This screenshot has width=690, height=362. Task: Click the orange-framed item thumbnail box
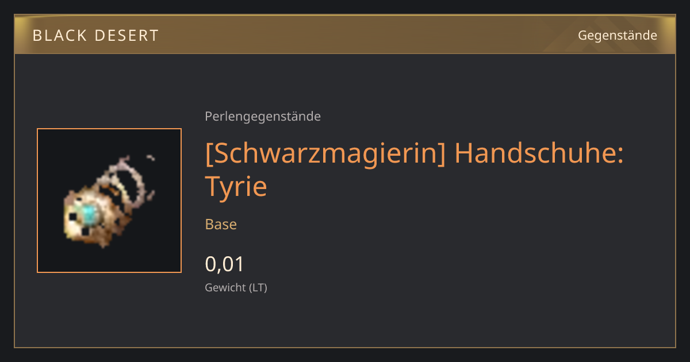pyautogui.click(x=109, y=201)
